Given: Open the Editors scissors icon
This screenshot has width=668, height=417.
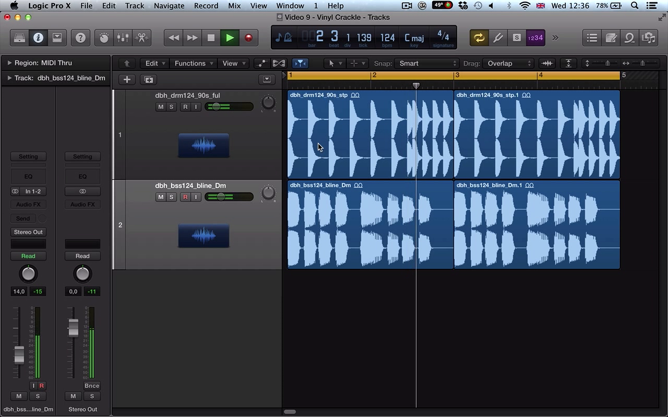Looking at the screenshot, I should (141, 38).
